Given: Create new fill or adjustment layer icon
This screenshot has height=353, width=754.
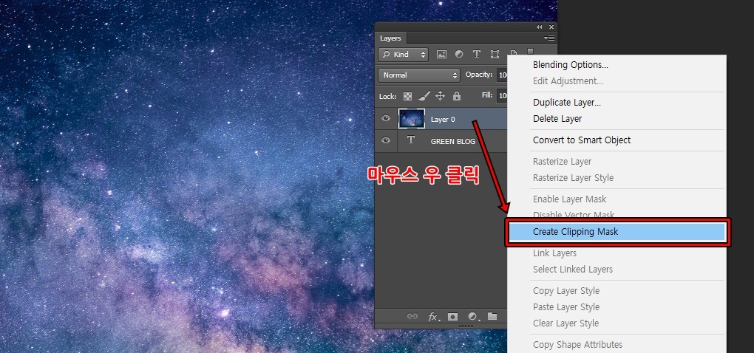Looking at the screenshot, I should pyautogui.click(x=473, y=317).
